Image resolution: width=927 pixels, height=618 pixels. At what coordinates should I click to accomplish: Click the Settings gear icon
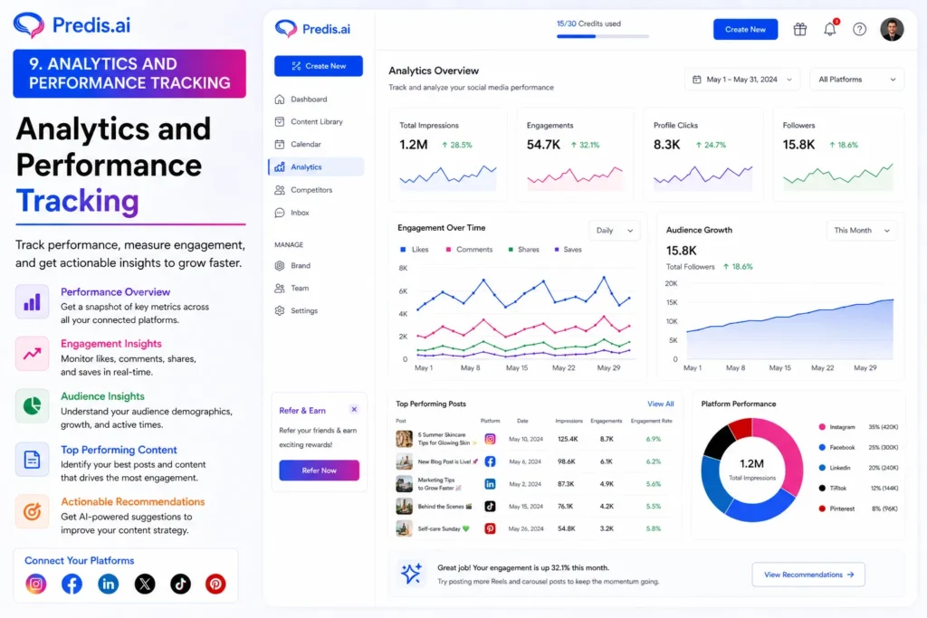coord(280,310)
